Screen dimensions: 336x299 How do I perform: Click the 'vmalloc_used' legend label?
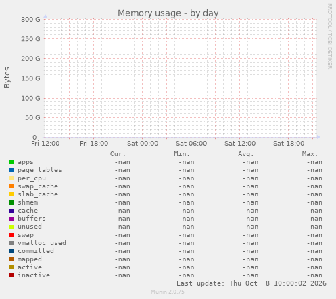tap(42, 243)
